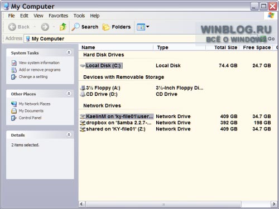Click the My Documents folder icon

(14, 111)
